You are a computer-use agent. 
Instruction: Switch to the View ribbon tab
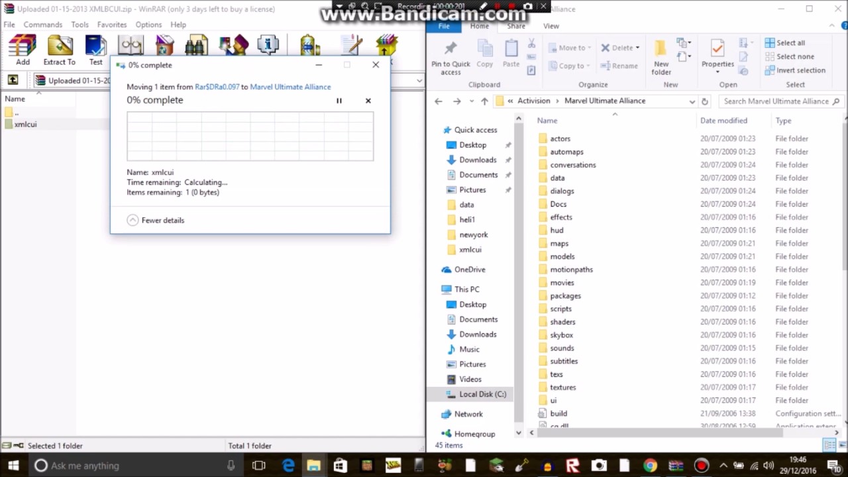pyautogui.click(x=551, y=26)
